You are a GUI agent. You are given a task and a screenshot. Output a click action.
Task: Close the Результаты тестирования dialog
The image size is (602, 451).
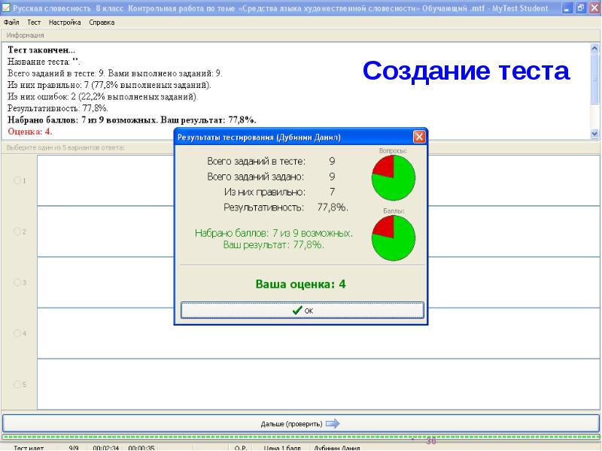pyautogui.click(x=419, y=137)
